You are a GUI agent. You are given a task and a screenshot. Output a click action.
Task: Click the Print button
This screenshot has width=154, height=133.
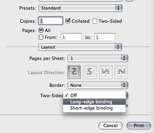pyautogui.click(x=139, y=125)
